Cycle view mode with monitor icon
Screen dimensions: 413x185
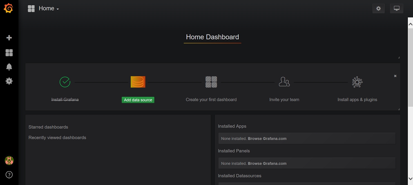[x=397, y=8]
